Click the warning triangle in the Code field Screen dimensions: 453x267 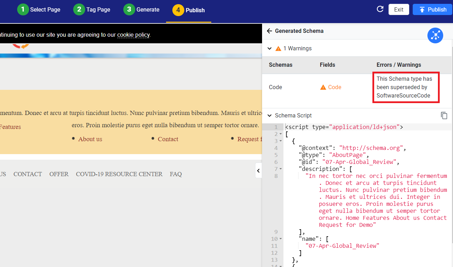323,87
